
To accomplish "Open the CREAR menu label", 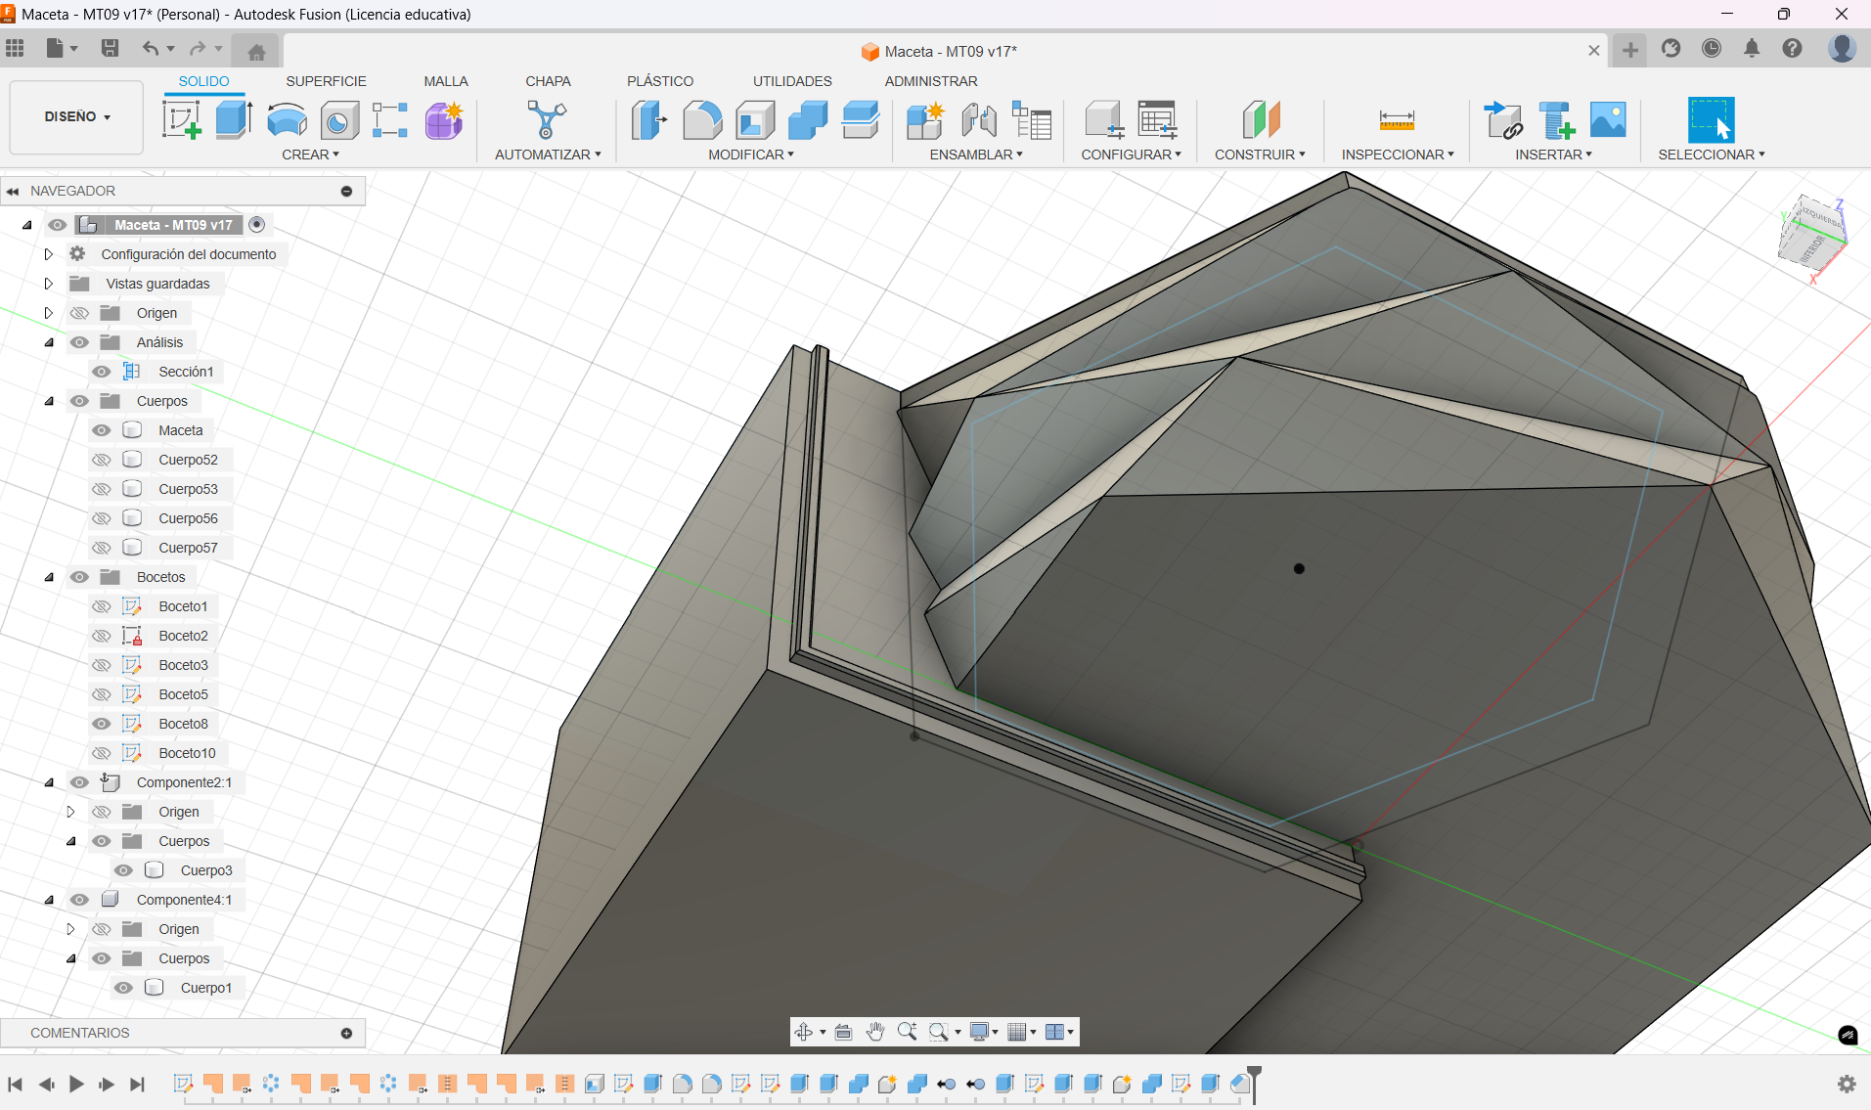I will pyautogui.click(x=310, y=155).
